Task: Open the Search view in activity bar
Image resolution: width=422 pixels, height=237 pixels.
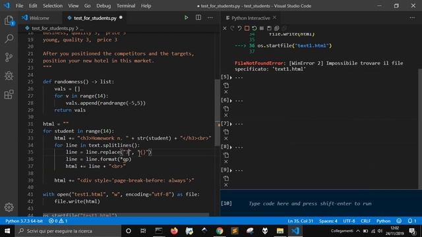Action: (9, 38)
